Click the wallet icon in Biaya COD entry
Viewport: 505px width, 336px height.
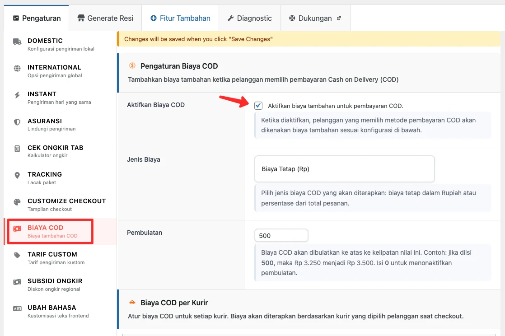(x=17, y=227)
